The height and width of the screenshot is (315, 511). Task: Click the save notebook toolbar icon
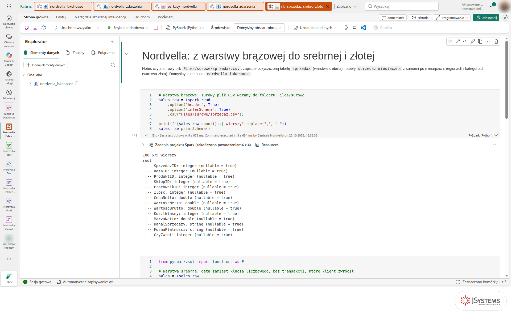27,28
